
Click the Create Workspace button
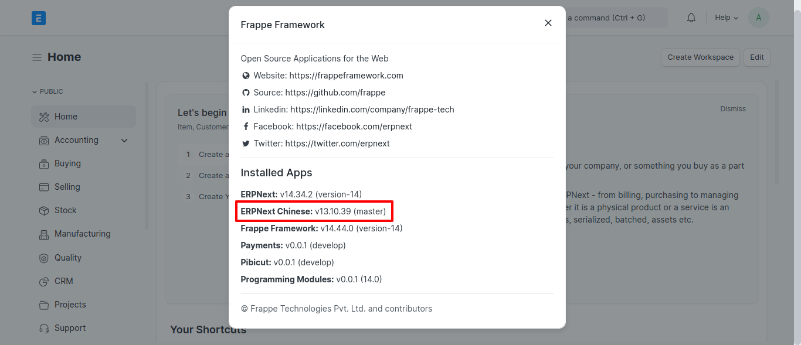click(x=700, y=57)
